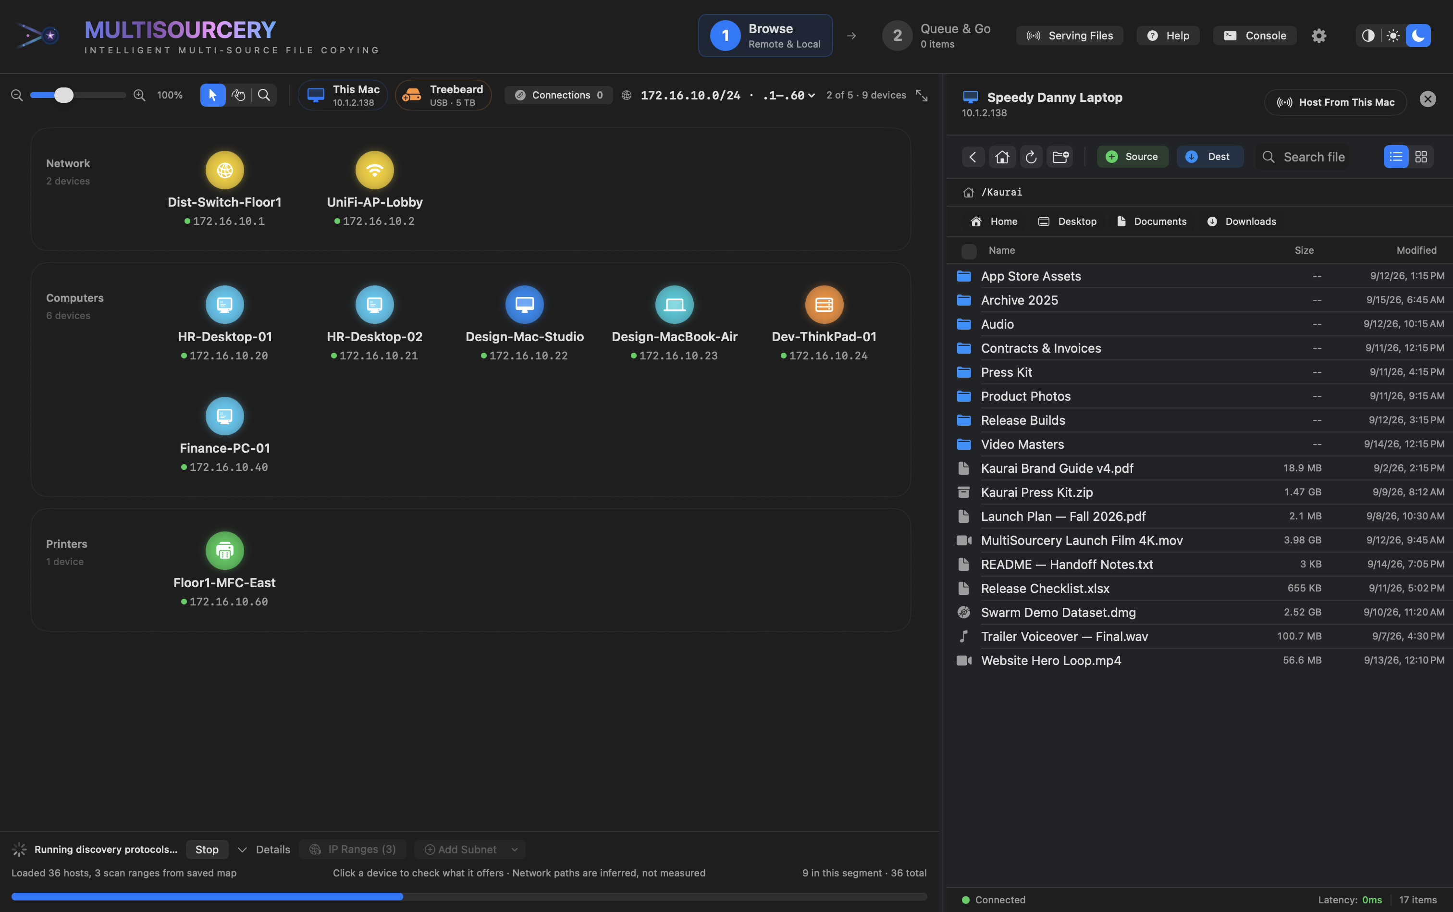Select the magnifier search tool in map toolbar
1453x912 pixels.
tap(264, 95)
